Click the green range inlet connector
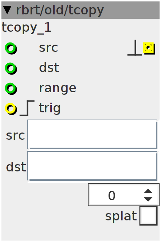Screen dimensions: 161x242 coord(11,89)
